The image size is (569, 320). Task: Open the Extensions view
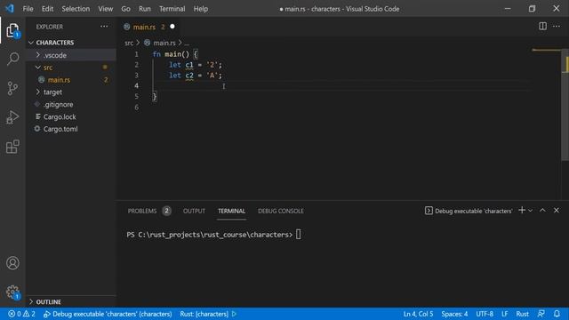coord(12,147)
